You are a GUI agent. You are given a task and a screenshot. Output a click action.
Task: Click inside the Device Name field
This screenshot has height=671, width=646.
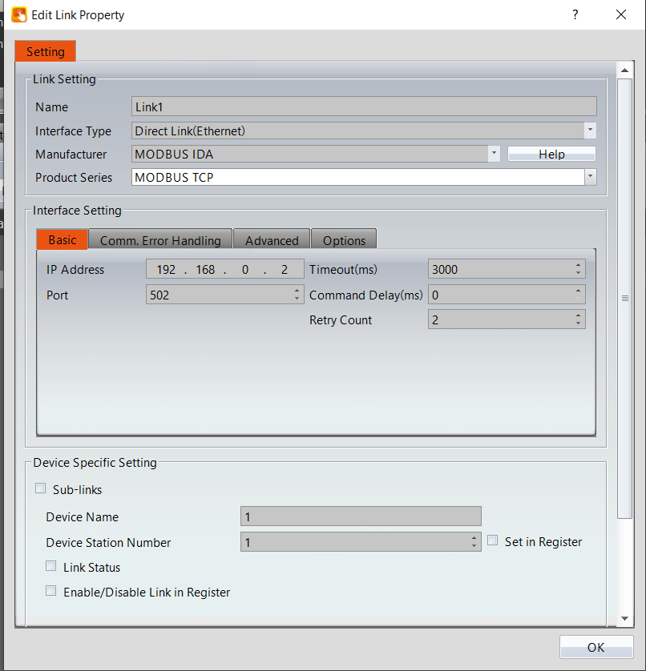[x=361, y=516]
